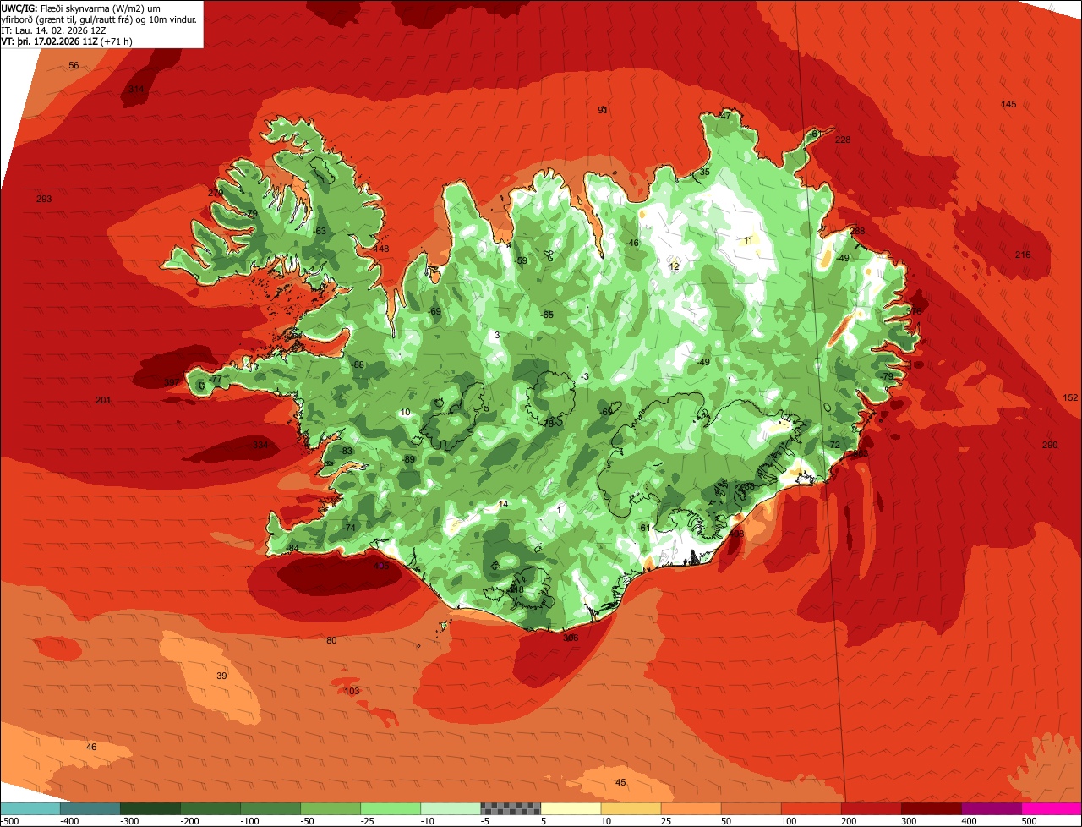The image size is (1082, 827).
Task: Select the value 47 at the northern tip
Action: pyautogui.click(x=724, y=116)
